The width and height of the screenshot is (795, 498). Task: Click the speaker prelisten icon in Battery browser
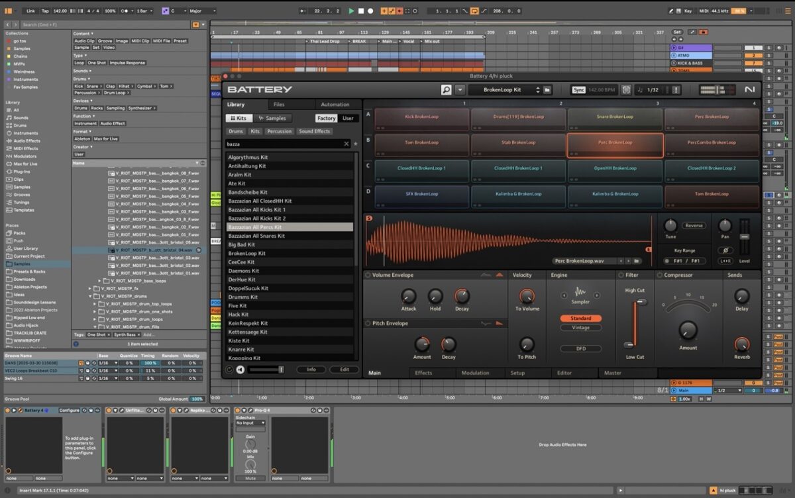[240, 370]
